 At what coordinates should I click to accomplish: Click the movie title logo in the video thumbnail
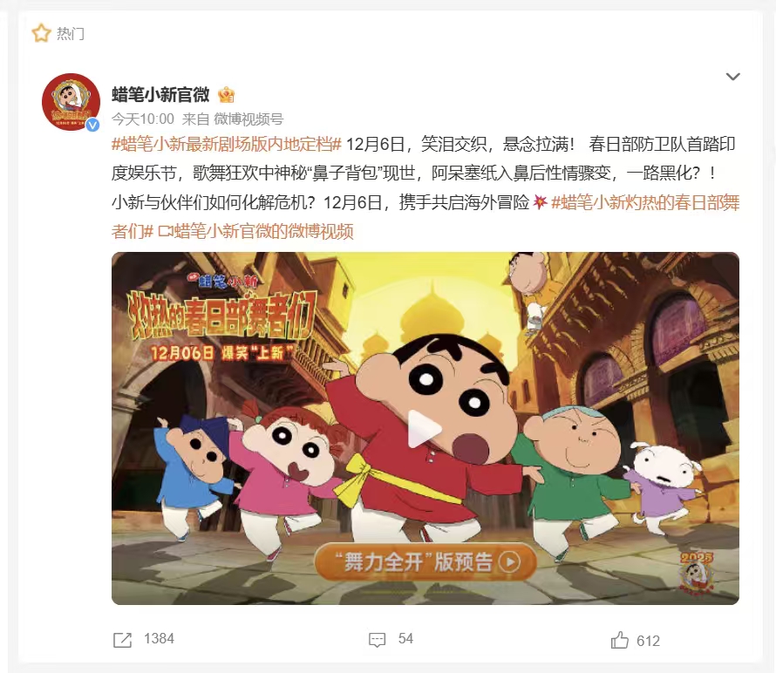221,316
